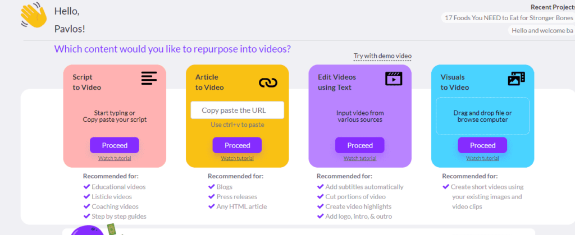The width and height of the screenshot is (575, 235).
Task: Click the Try with demo video link
Action: (382, 56)
